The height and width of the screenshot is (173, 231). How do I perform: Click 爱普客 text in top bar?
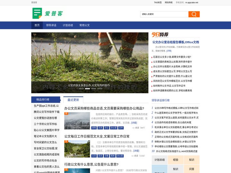click(34, 3)
